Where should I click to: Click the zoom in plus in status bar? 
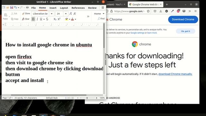97,98
